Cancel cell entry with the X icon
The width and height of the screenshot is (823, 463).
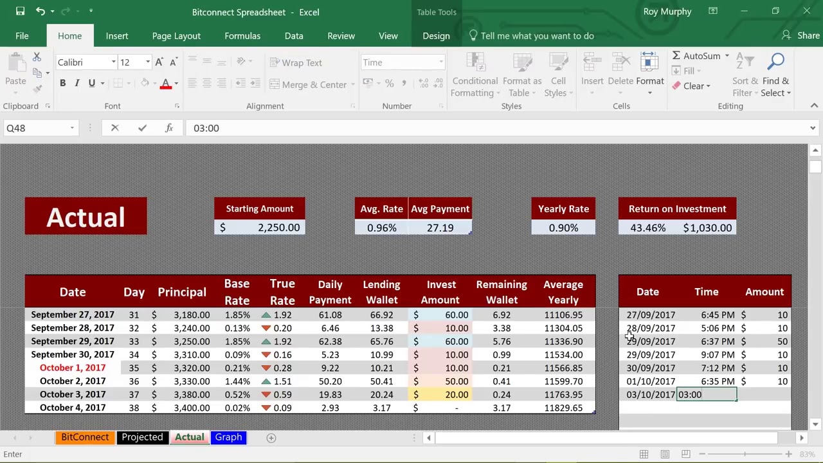click(x=115, y=128)
